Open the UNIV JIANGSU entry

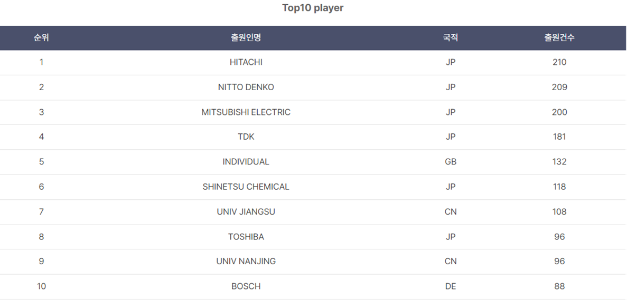coord(246,212)
